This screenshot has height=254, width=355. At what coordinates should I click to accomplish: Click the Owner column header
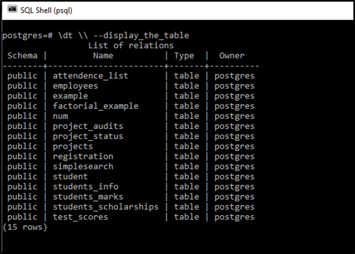232,56
